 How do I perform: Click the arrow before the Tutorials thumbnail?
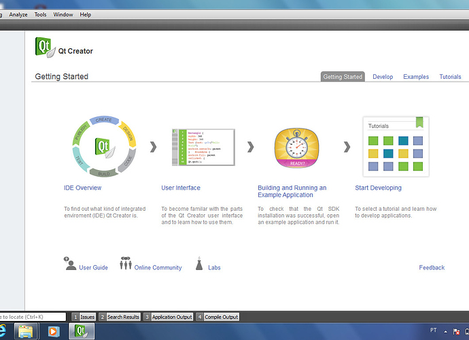(347, 147)
